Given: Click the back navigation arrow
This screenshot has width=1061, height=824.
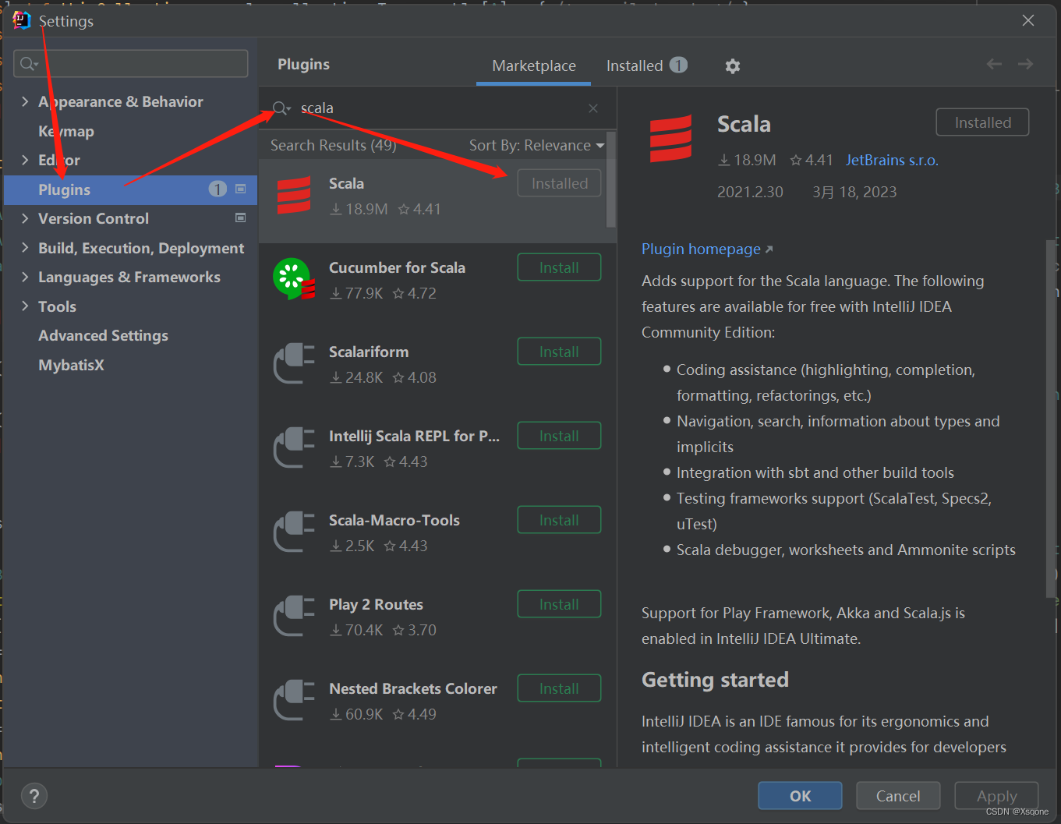Looking at the screenshot, I should [994, 65].
